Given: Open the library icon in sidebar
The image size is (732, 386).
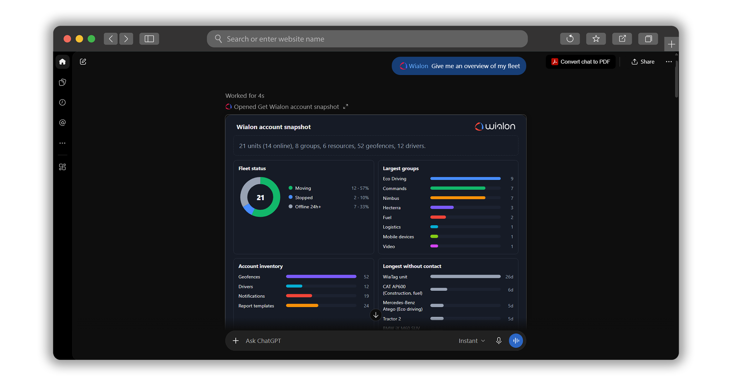Looking at the screenshot, I should (x=62, y=82).
